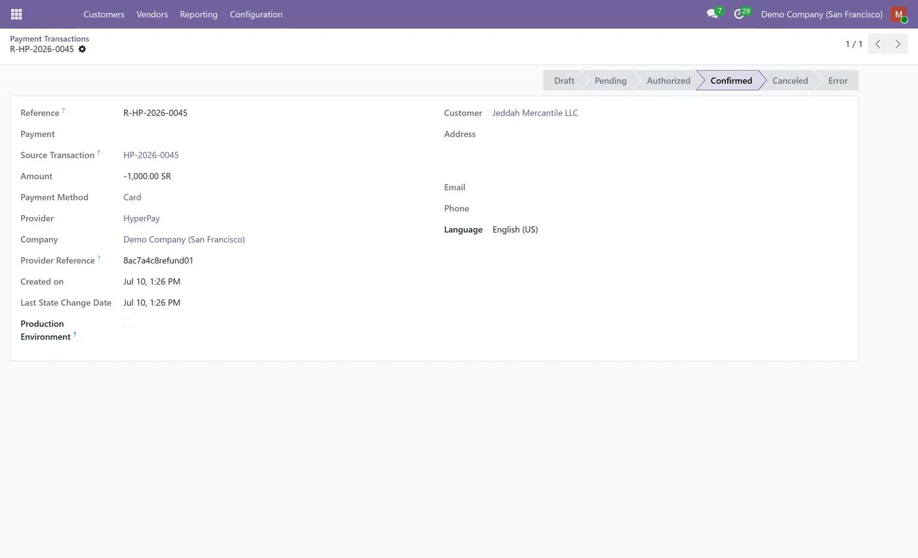Open source transaction HP-2026-0045 link
This screenshot has width=918, height=558.
(151, 155)
